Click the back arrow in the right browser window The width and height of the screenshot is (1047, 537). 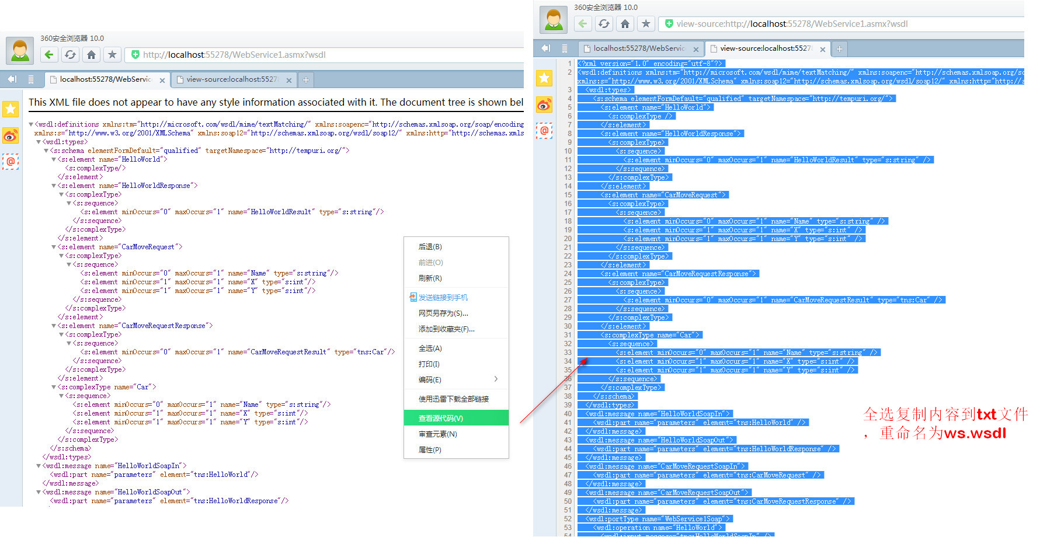pyautogui.click(x=582, y=24)
